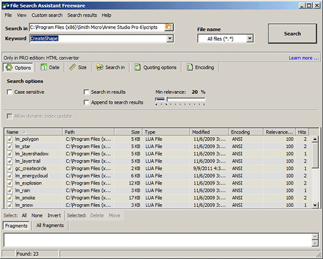Expand the Keyword history dropdown arrow
Screen dimensions: 323x259
pyautogui.click(x=170, y=38)
